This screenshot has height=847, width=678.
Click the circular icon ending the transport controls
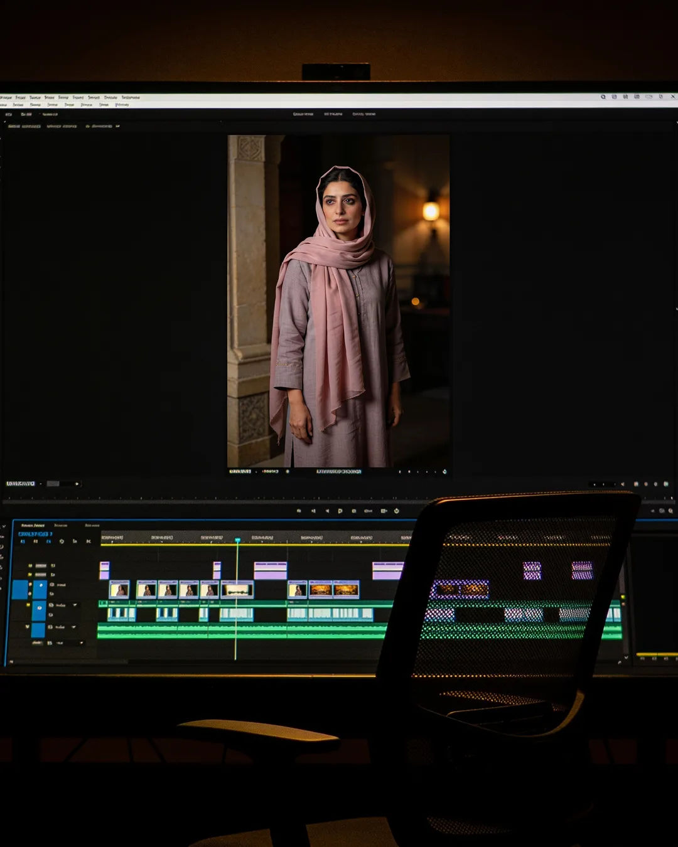pos(396,511)
